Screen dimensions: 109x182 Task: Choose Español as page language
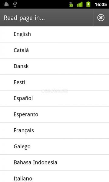[54, 98]
